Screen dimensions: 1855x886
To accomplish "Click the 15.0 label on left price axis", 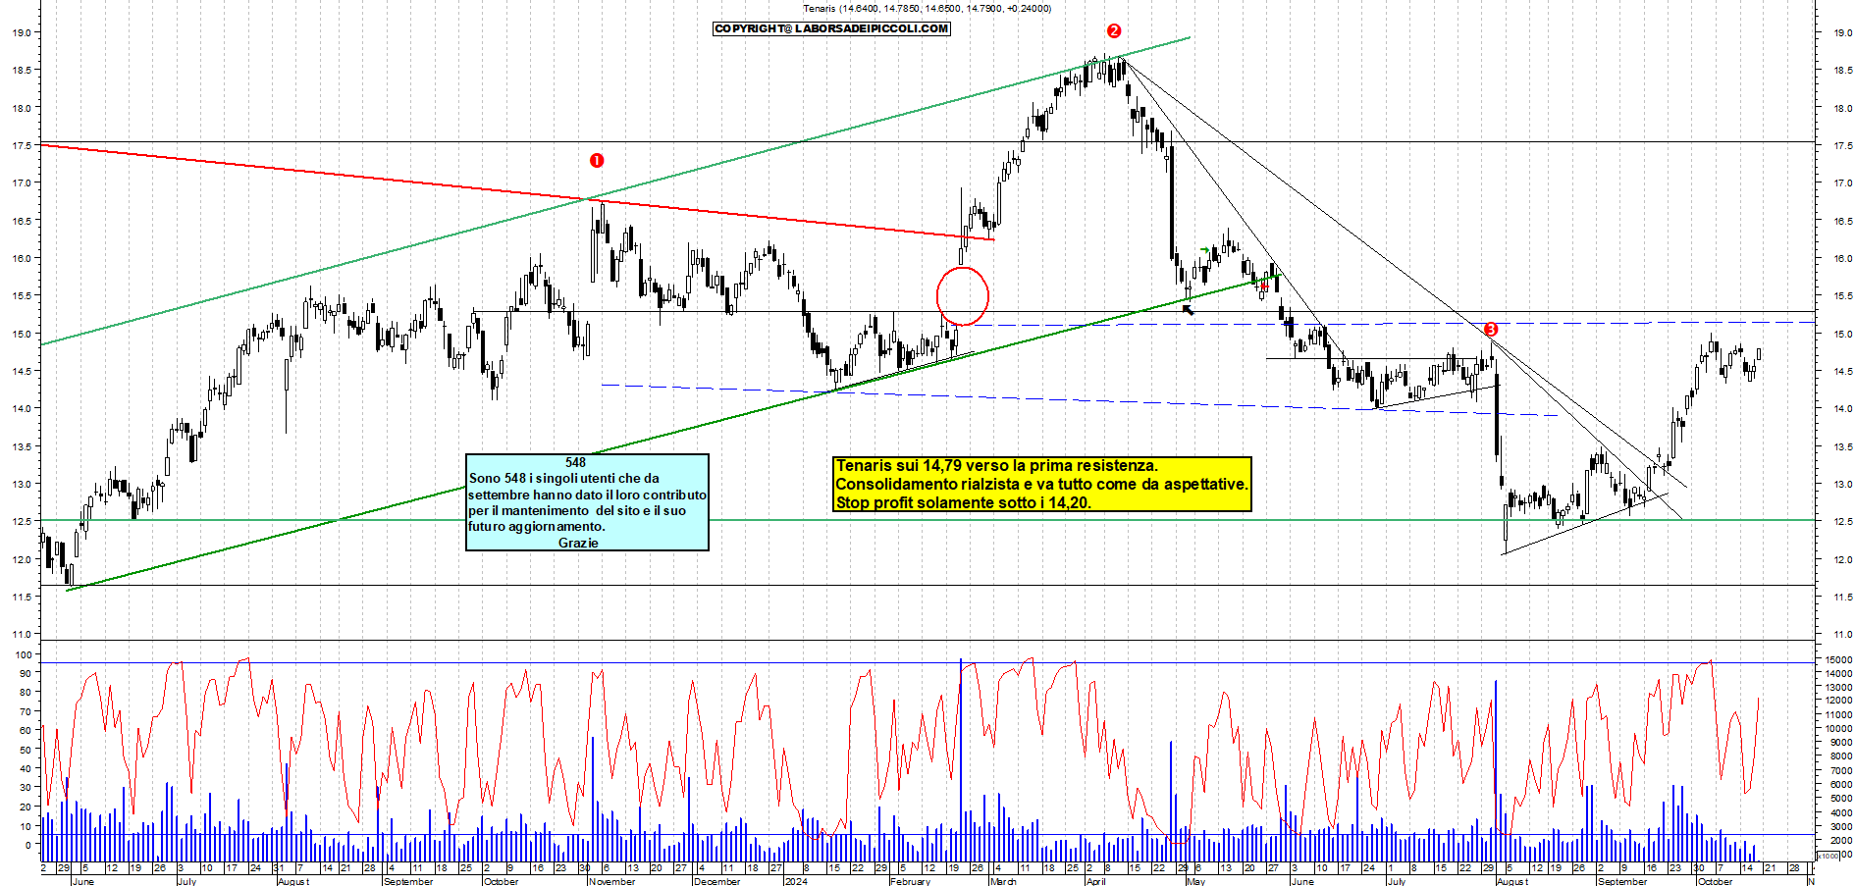I will pyautogui.click(x=21, y=334).
